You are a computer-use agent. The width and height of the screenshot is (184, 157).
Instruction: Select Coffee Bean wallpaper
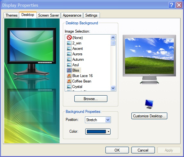(x=82, y=81)
